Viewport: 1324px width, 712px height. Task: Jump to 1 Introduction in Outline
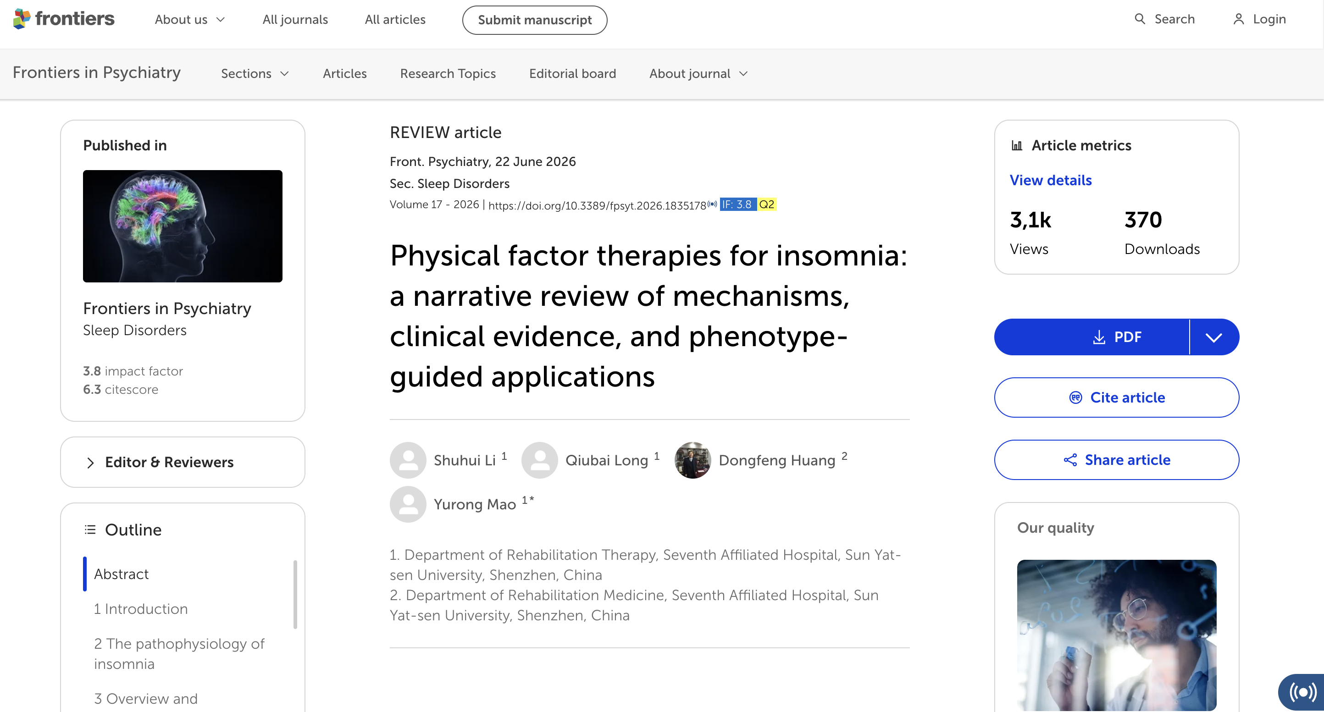[x=141, y=609]
